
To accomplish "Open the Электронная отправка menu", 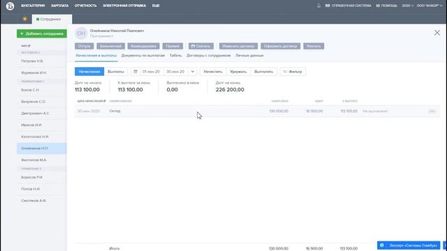I will pyautogui.click(x=124, y=6).
